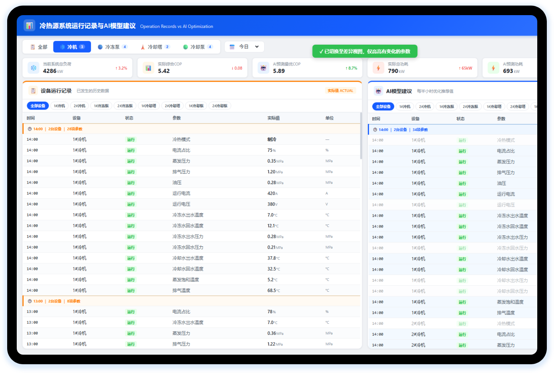554x373 pixels.
Task: Filter AI模型建议 by 2#冷机 chip
Action: click(425, 107)
